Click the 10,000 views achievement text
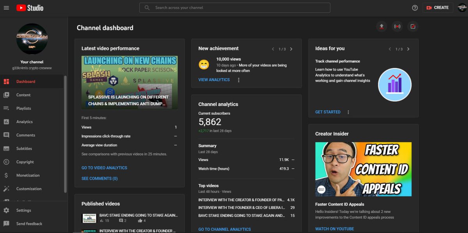Viewport: 468px width, 233px height. pyautogui.click(x=229, y=59)
